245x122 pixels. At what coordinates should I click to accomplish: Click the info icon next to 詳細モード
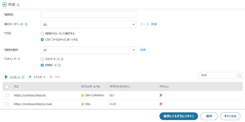click(x=59, y=65)
